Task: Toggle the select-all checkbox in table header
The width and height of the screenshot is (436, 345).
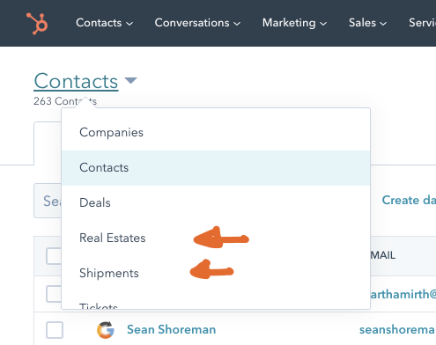Action: point(54,256)
